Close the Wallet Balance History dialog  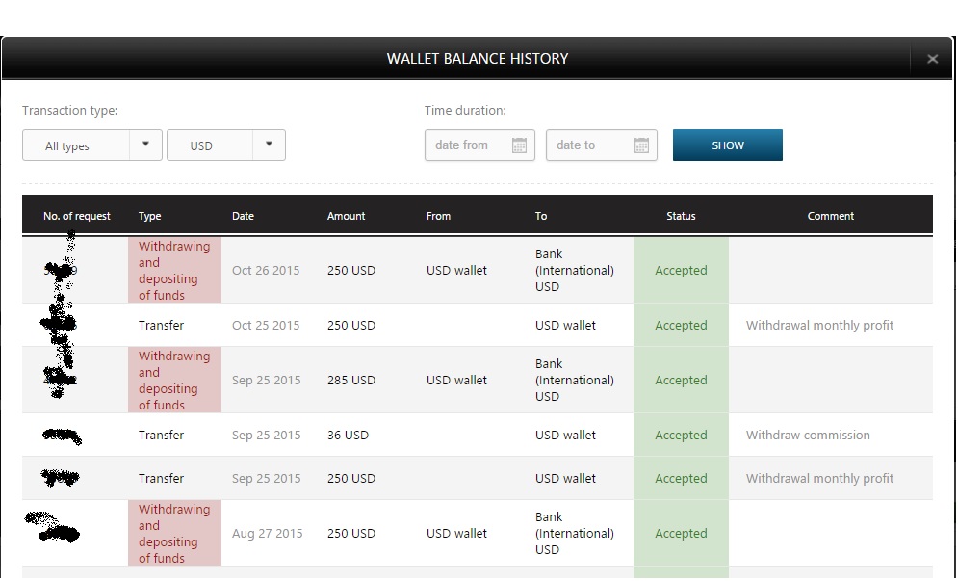932,59
